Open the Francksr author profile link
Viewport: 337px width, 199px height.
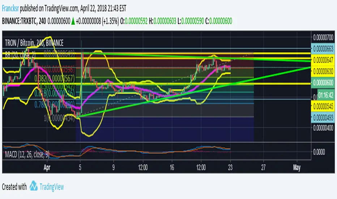tap(10, 8)
